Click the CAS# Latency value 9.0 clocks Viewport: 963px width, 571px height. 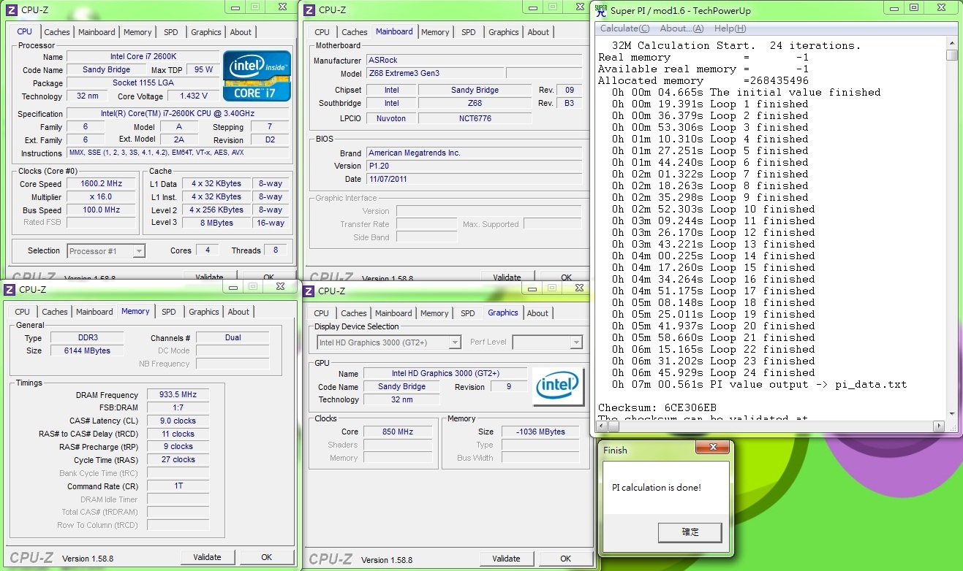tap(177, 421)
